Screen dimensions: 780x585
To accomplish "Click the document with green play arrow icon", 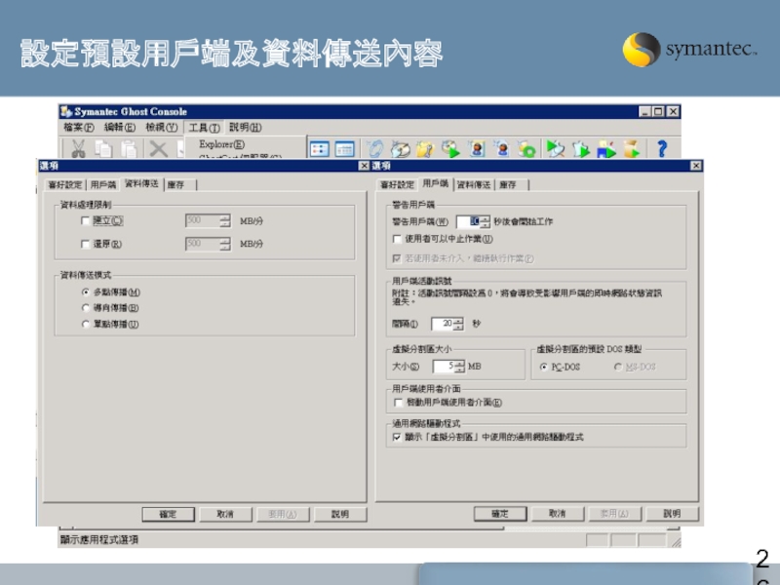I will point(580,149).
